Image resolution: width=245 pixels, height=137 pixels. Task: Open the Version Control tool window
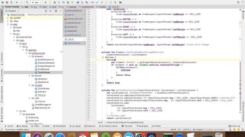pyautogui.click(x=108, y=126)
